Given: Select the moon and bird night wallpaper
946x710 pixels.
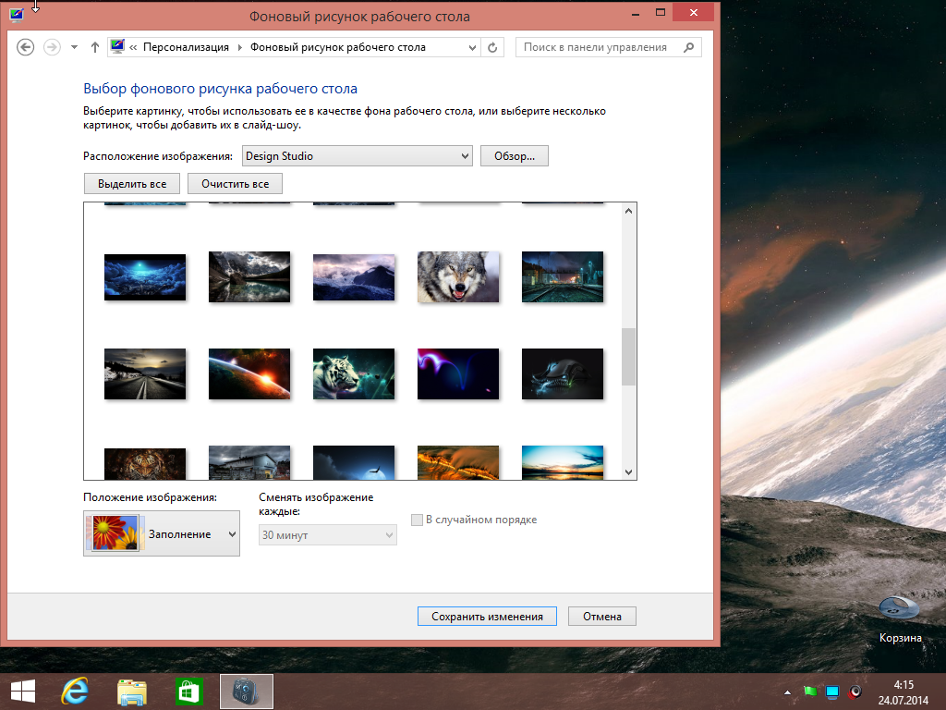Looking at the screenshot, I should coord(354,462).
